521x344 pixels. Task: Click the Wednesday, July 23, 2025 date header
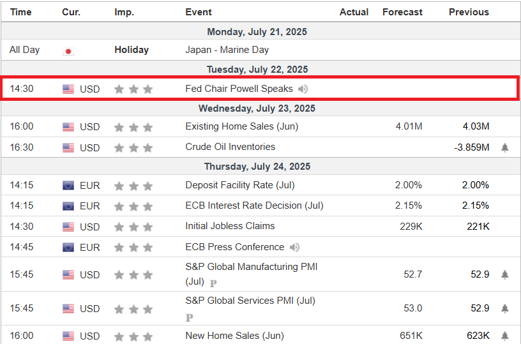tap(257, 108)
